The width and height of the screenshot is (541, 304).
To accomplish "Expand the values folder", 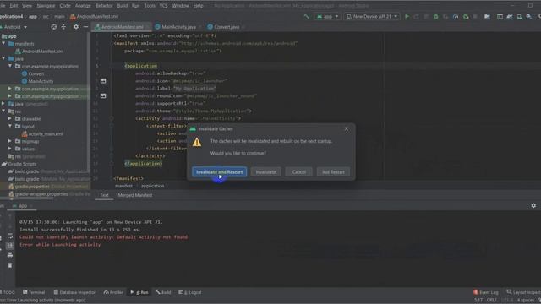I will coord(9,149).
